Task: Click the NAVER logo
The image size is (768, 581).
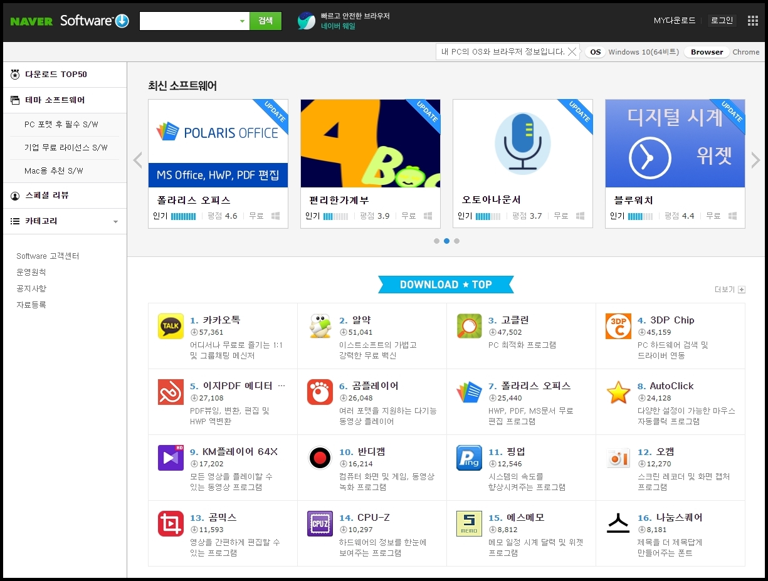Action: click(x=31, y=21)
